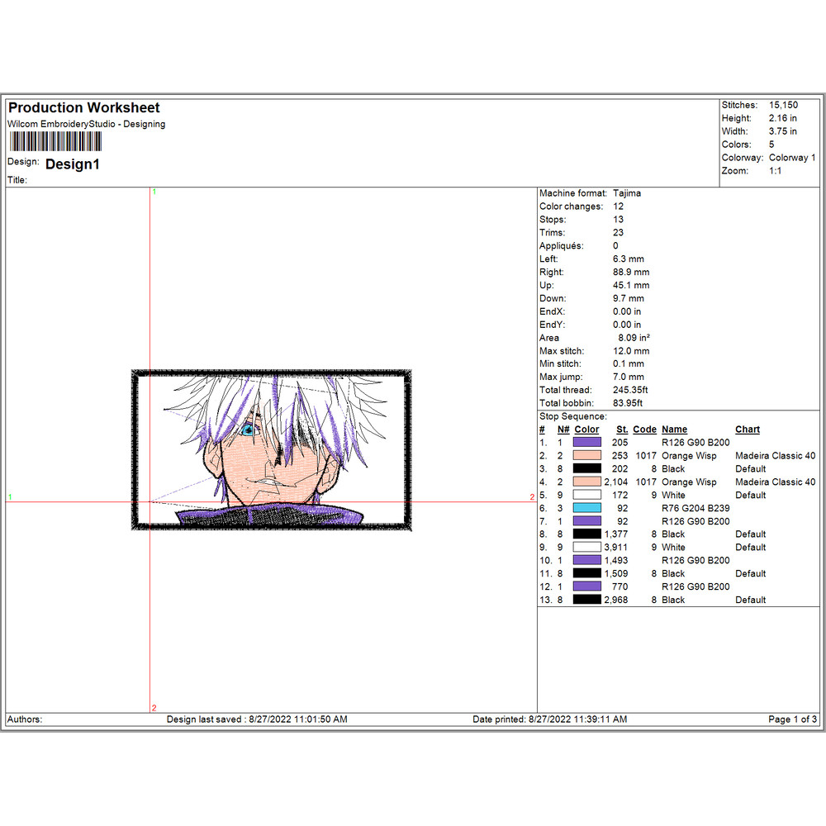Click the Orange Wisp swatch in stop 2
The width and height of the screenshot is (826, 826).
586,456
